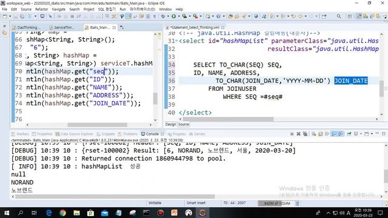The width and height of the screenshot is (388, 218).
Task: Expand the New file dropdown arrow
Action: (x=10, y=16)
